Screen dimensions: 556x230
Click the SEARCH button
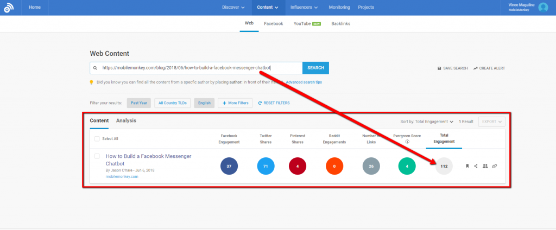pos(315,68)
